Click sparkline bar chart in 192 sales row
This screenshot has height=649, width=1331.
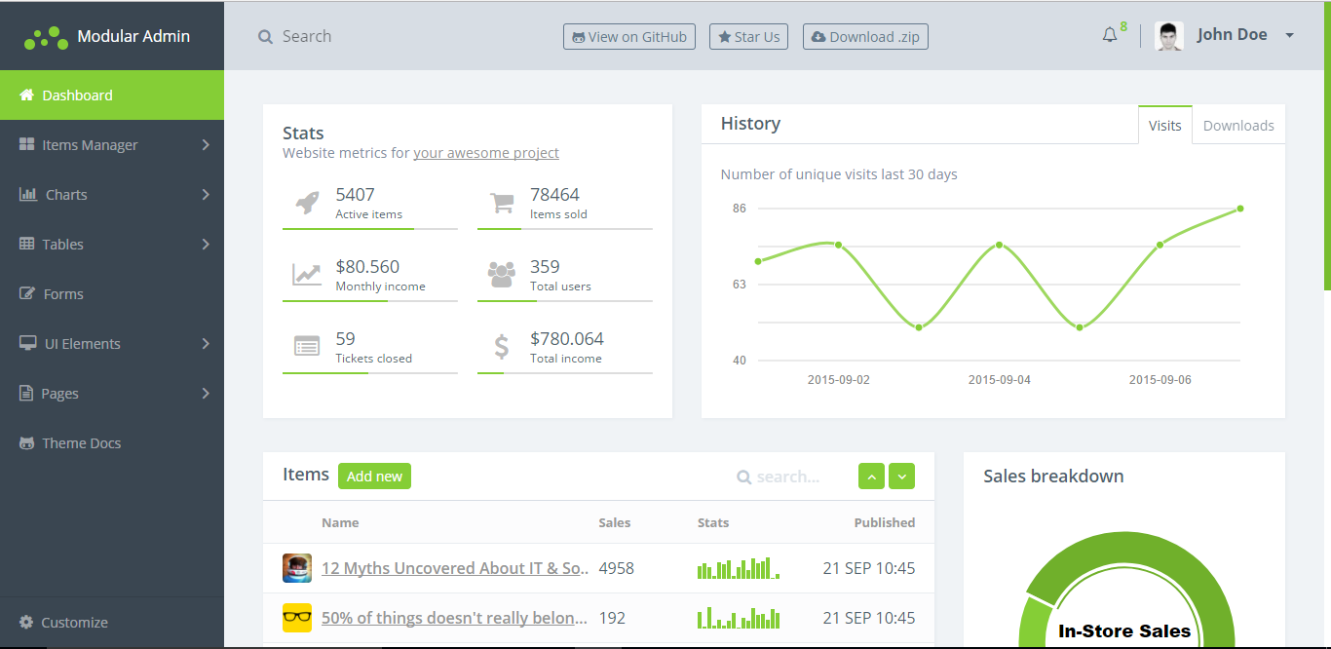739,618
